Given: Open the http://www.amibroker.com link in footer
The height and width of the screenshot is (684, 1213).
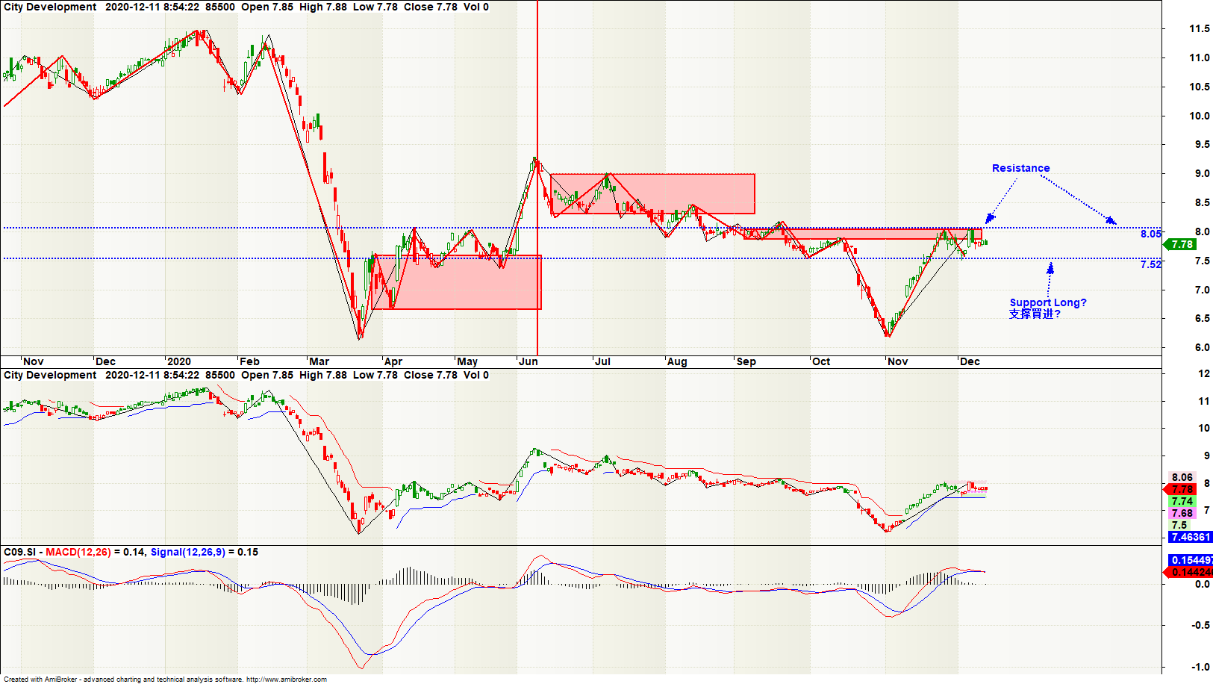Looking at the screenshot, I should (x=286, y=680).
